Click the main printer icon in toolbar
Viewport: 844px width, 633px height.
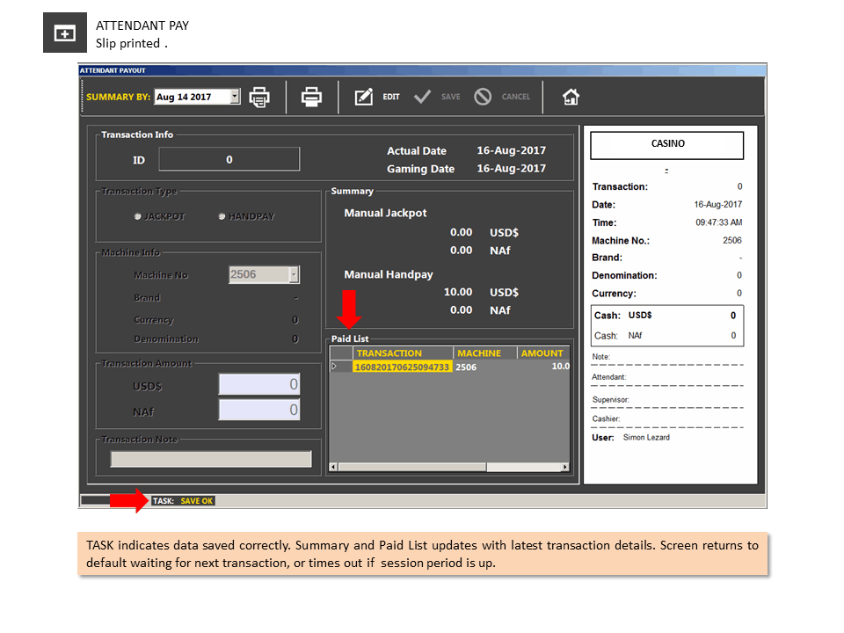pyautogui.click(x=311, y=97)
